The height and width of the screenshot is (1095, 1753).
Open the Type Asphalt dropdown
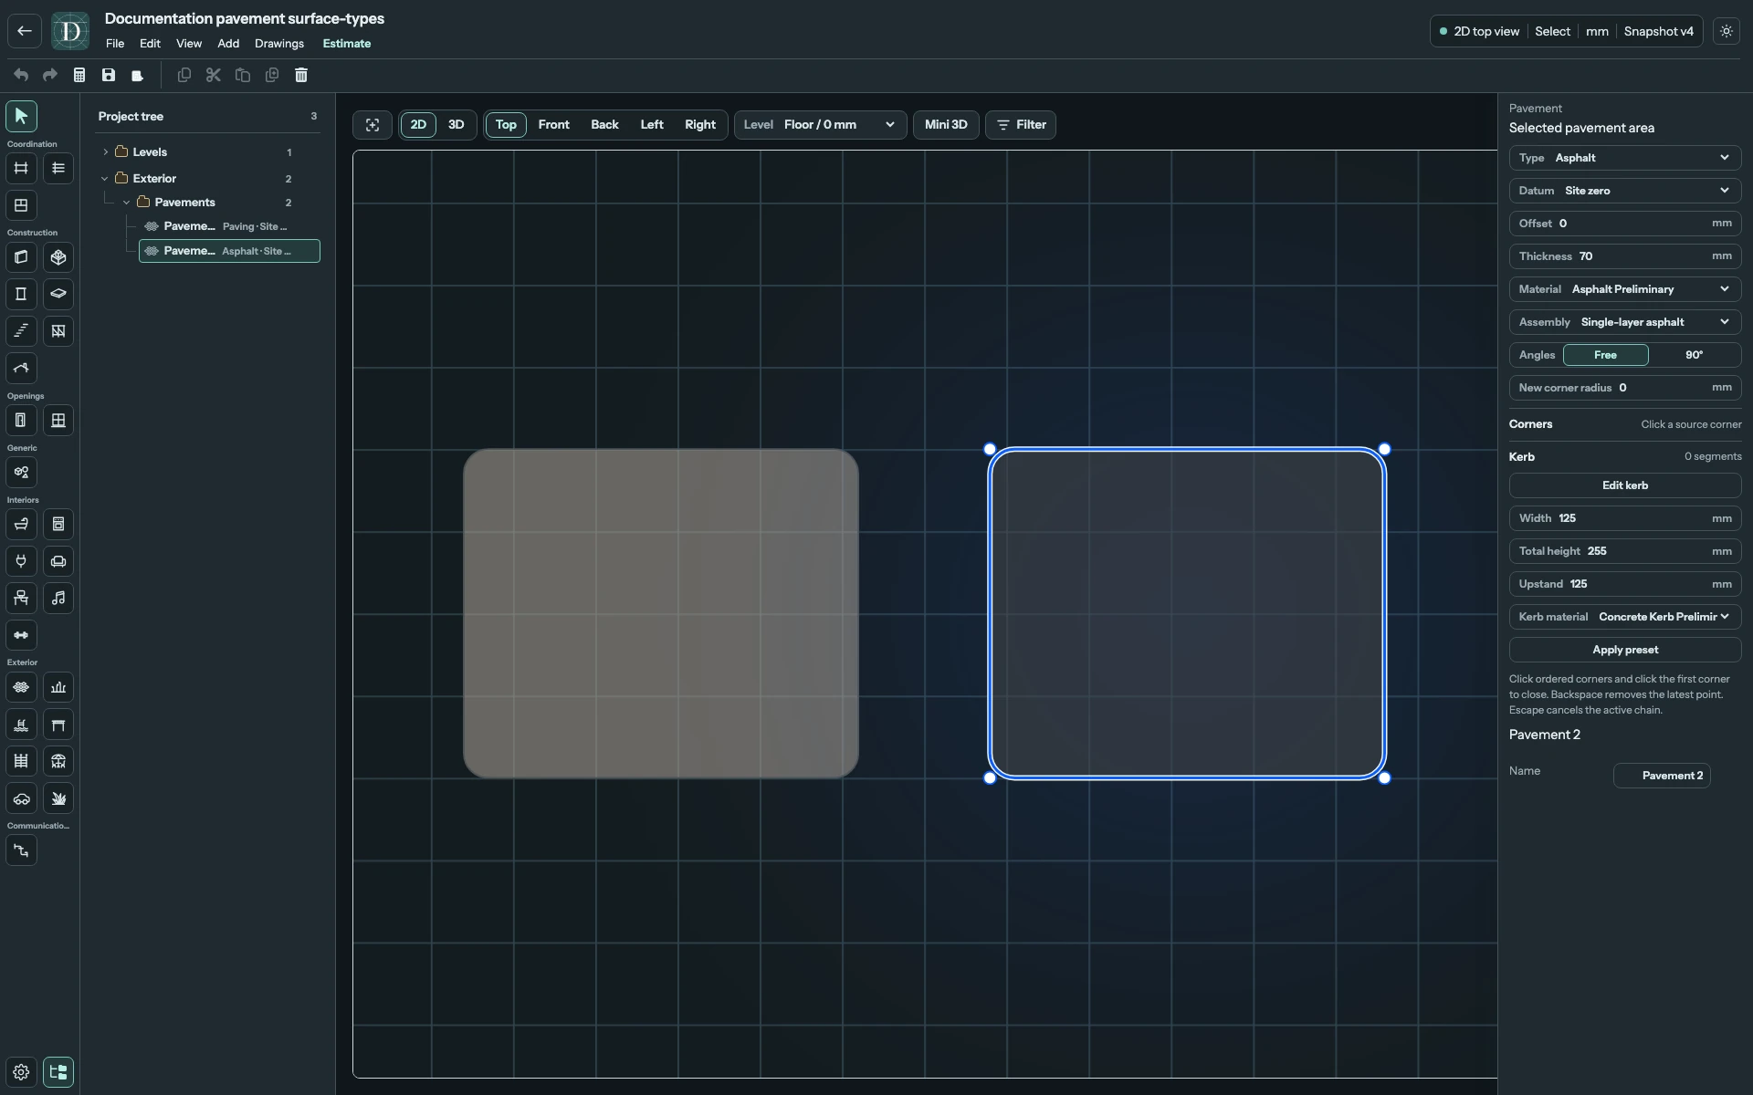(1625, 158)
